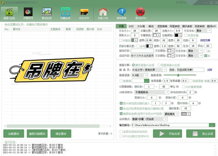Open the 配音语速 0.6倍 dropdown
The image size is (218, 156).
click(140, 75)
